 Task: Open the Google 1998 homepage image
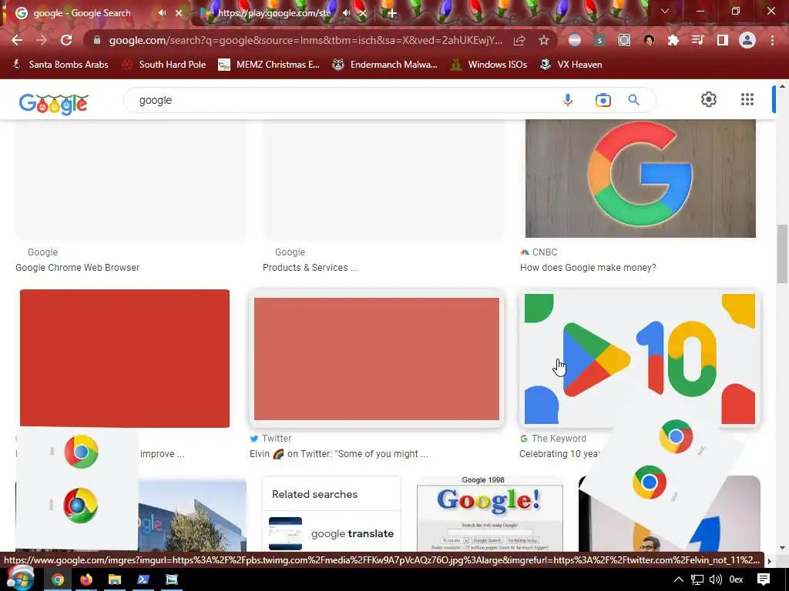(x=489, y=513)
